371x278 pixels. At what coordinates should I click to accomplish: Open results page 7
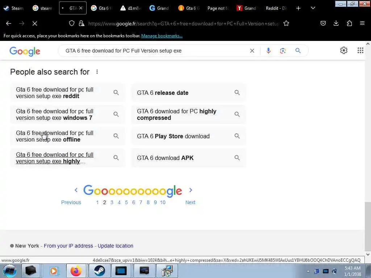pos(141,202)
